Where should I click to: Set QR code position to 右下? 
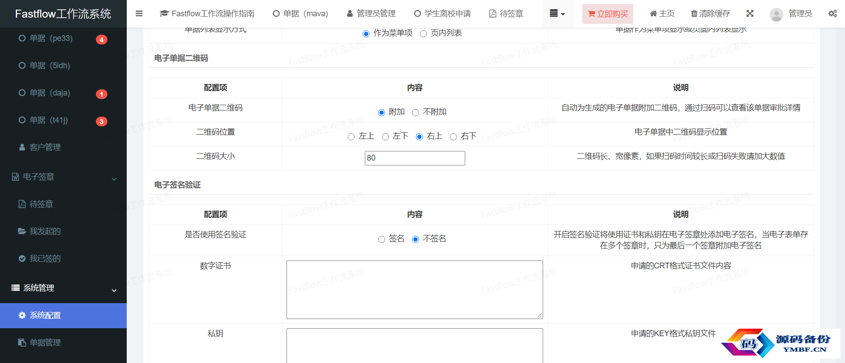[453, 137]
